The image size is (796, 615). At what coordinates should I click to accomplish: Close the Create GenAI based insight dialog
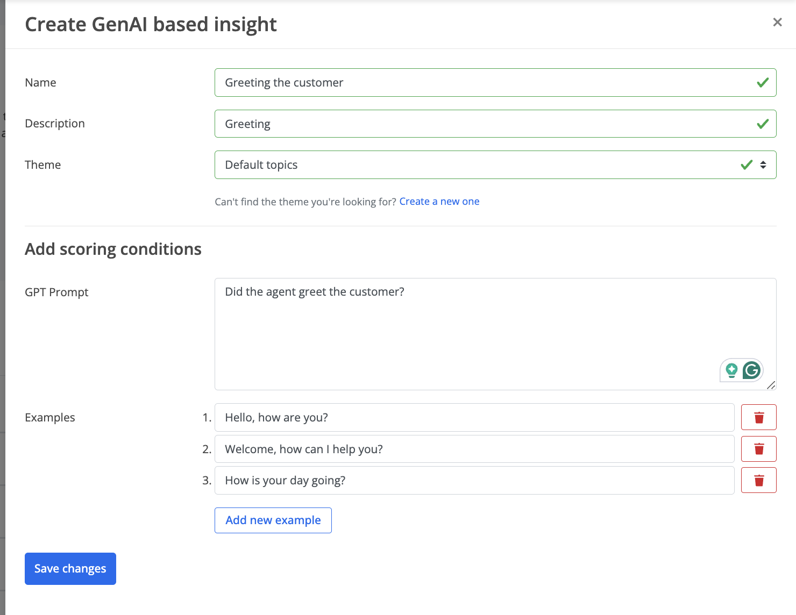point(777,22)
